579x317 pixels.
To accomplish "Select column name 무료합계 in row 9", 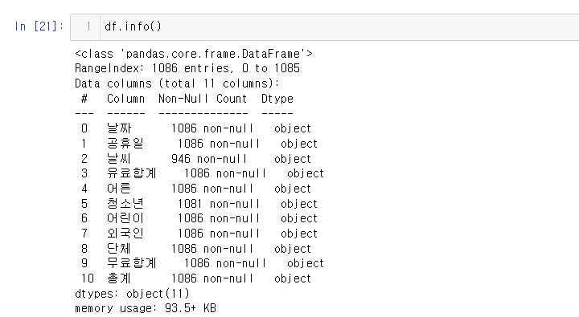I will pyautogui.click(x=132, y=263).
